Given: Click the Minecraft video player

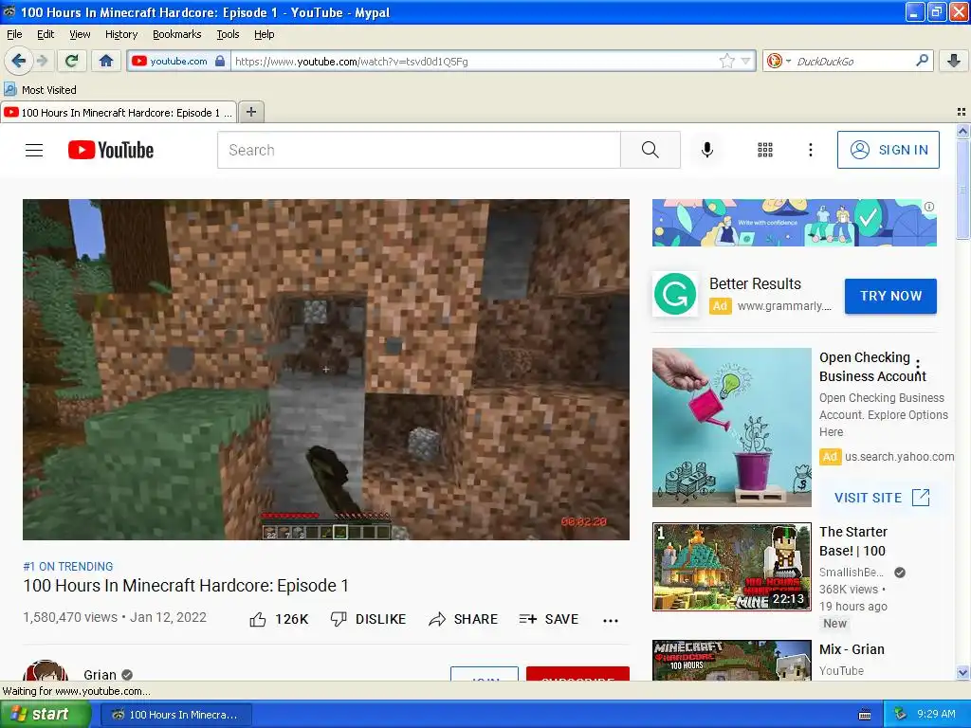Looking at the screenshot, I should pyautogui.click(x=326, y=370).
